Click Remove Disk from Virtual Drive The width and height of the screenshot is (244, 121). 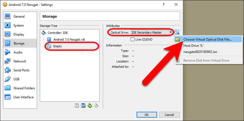(x=208, y=60)
